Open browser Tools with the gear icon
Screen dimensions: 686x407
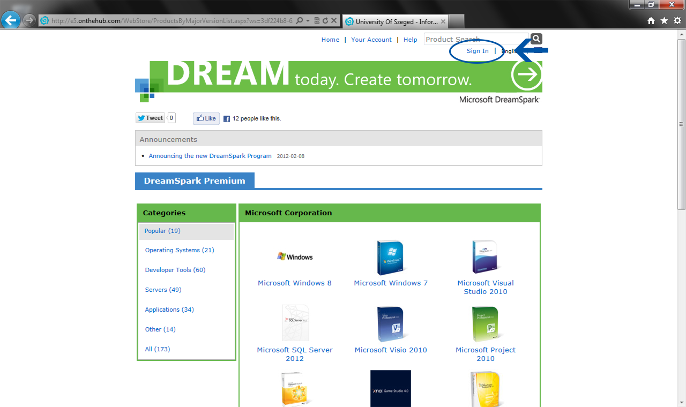[x=677, y=20]
